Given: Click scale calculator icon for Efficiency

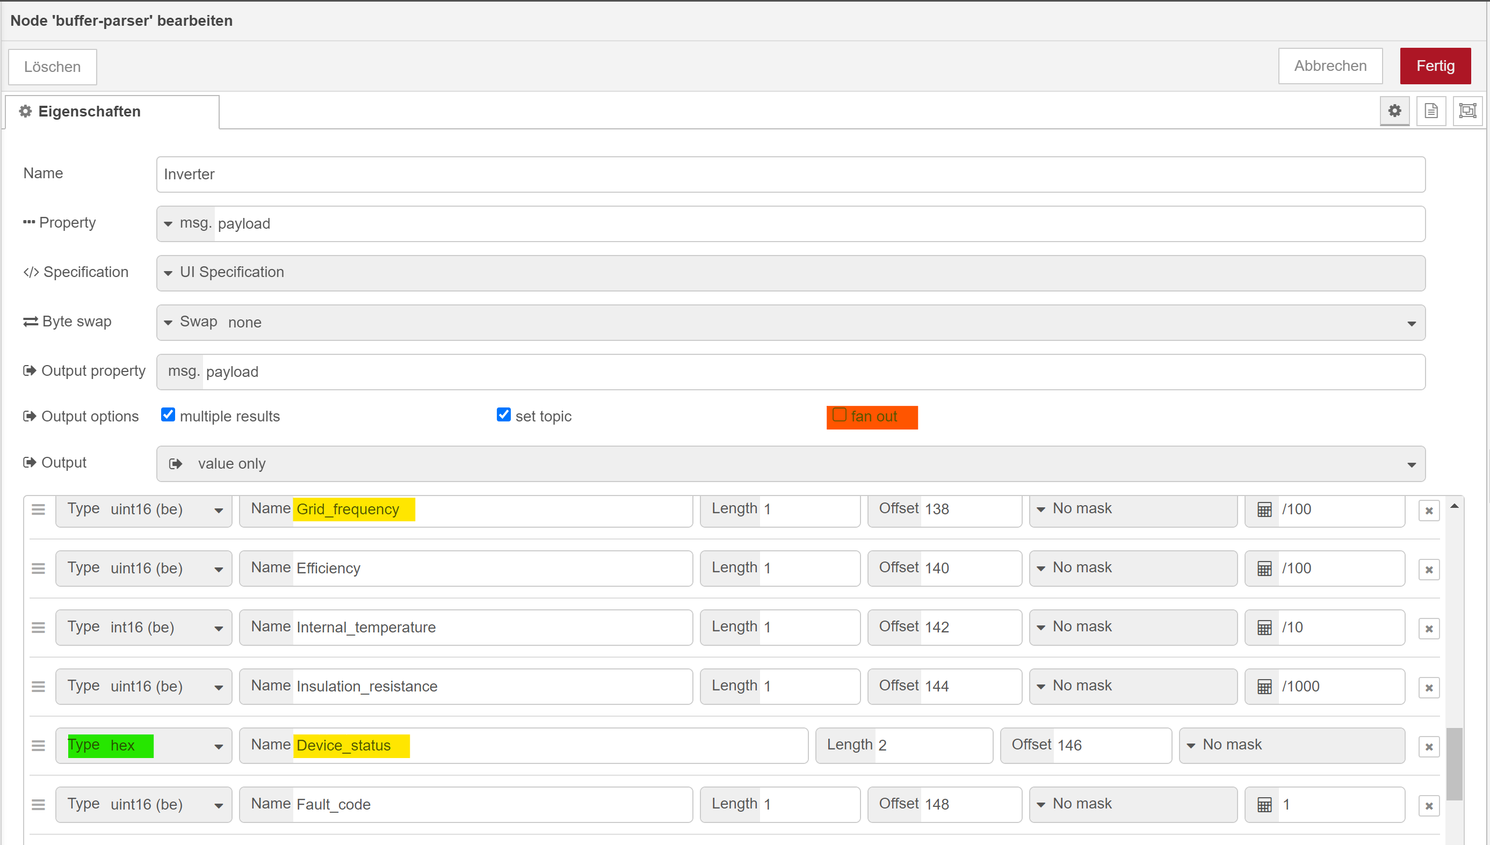Looking at the screenshot, I should [1264, 569].
